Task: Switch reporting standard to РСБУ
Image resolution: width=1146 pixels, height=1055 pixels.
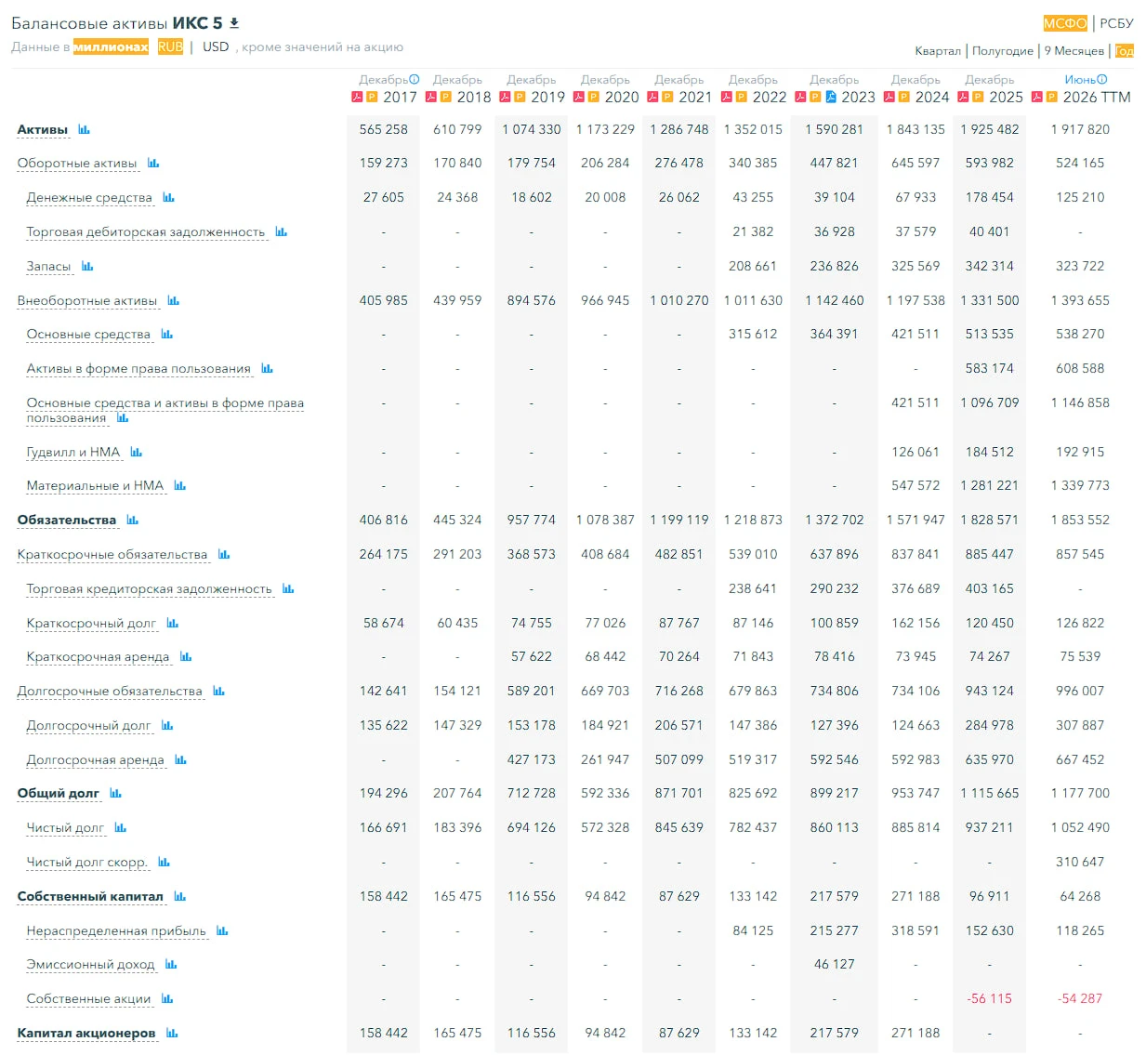Action: [x=1116, y=23]
